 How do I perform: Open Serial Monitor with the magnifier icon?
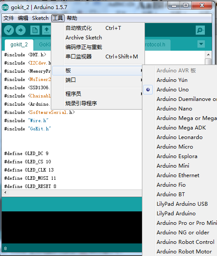point(200,30)
